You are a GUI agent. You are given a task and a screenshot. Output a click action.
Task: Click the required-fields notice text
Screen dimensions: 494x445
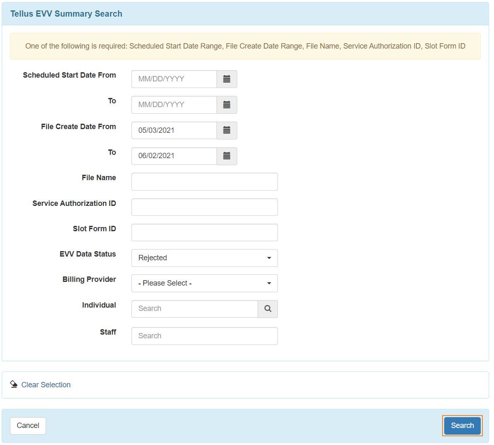[245, 46]
